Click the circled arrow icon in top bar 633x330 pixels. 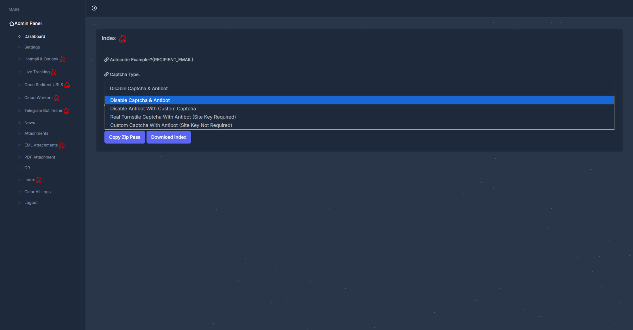tap(94, 8)
